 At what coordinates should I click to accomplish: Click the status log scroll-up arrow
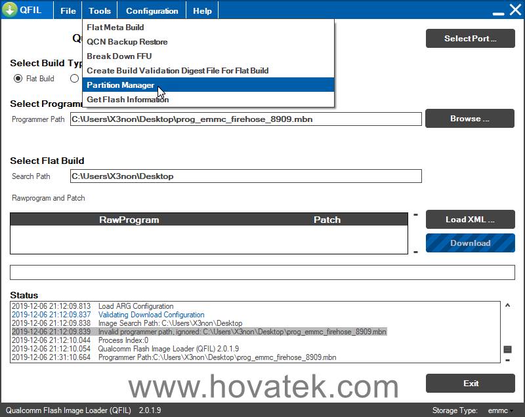coord(507,306)
